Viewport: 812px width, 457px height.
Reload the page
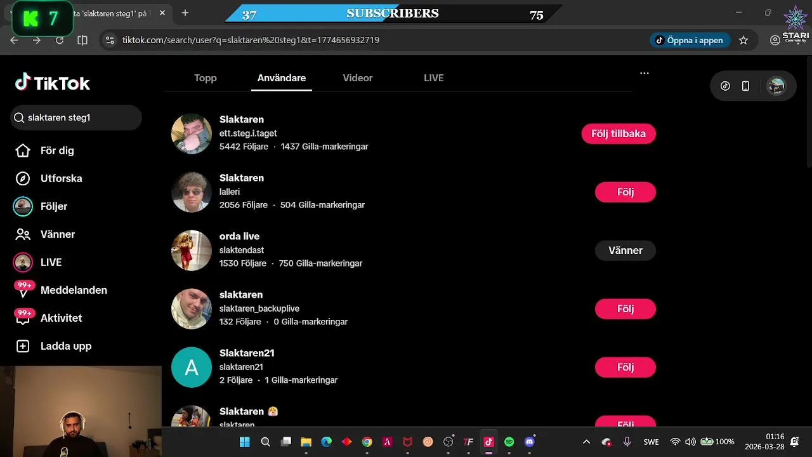click(x=60, y=40)
